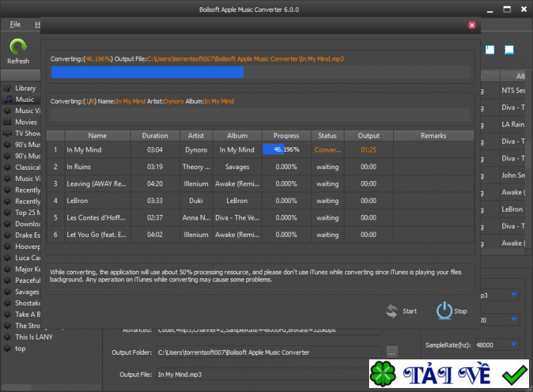
Task: Click the Start conversion arrows icon
Action: pos(392,311)
